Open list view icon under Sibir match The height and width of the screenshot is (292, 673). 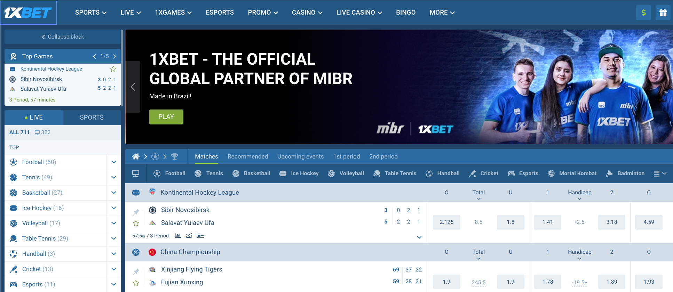pyautogui.click(x=200, y=236)
